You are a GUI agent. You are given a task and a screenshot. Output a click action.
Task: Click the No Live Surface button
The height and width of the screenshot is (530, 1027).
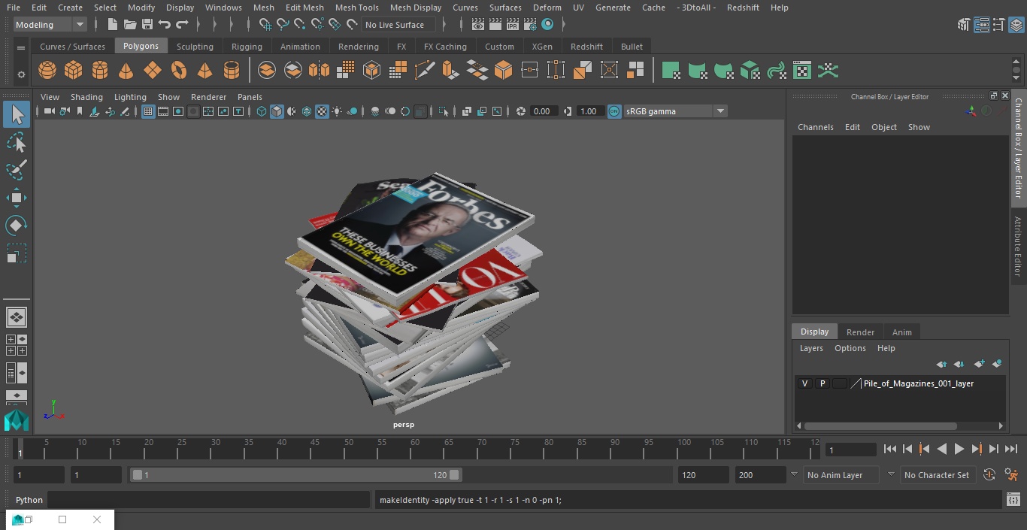[x=398, y=25]
